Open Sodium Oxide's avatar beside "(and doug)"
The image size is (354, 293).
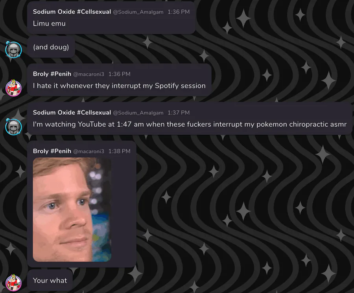click(x=13, y=49)
